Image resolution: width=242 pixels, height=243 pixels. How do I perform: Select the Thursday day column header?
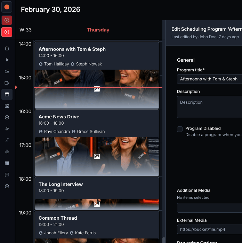[x=98, y=30]
